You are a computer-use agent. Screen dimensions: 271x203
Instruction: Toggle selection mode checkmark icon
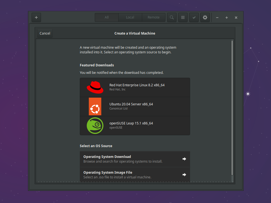194,17
